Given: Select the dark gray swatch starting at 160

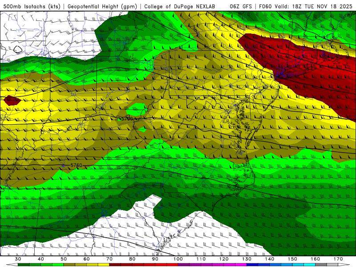Looking at the screenshot, I should tap(321, 265).
